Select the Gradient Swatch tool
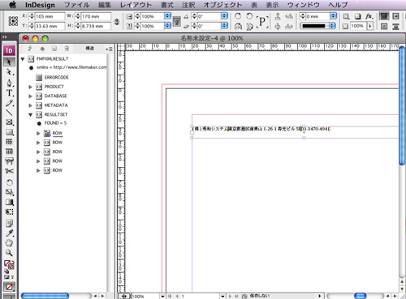 (x=9, y=202)
